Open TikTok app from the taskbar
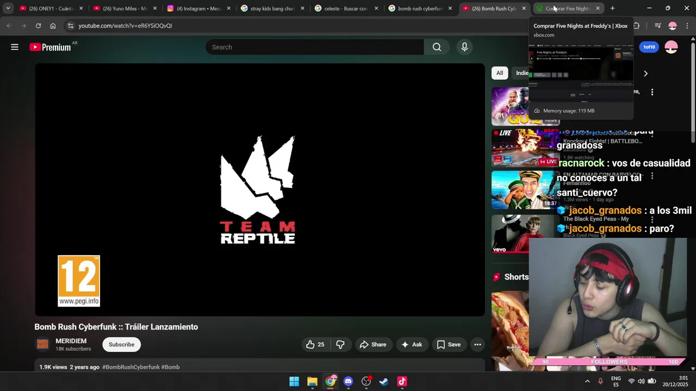The height and width of the screenshot is (391, 696). (402, 381)
